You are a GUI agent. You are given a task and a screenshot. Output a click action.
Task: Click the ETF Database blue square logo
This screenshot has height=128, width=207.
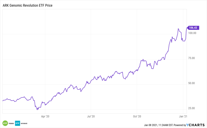(x=17, y=123)
